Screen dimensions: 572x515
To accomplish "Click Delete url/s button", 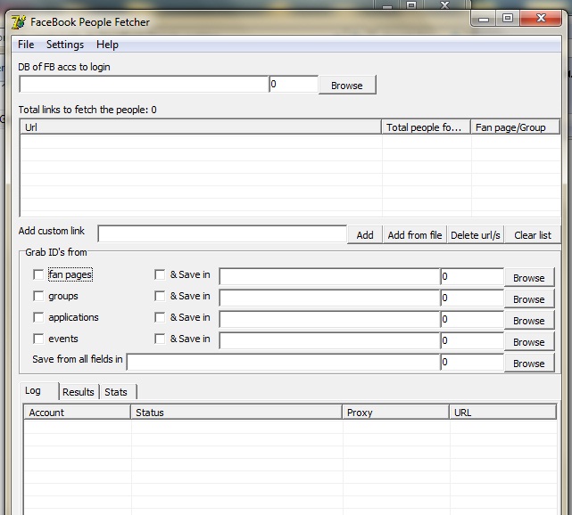I will pos(476,235).
